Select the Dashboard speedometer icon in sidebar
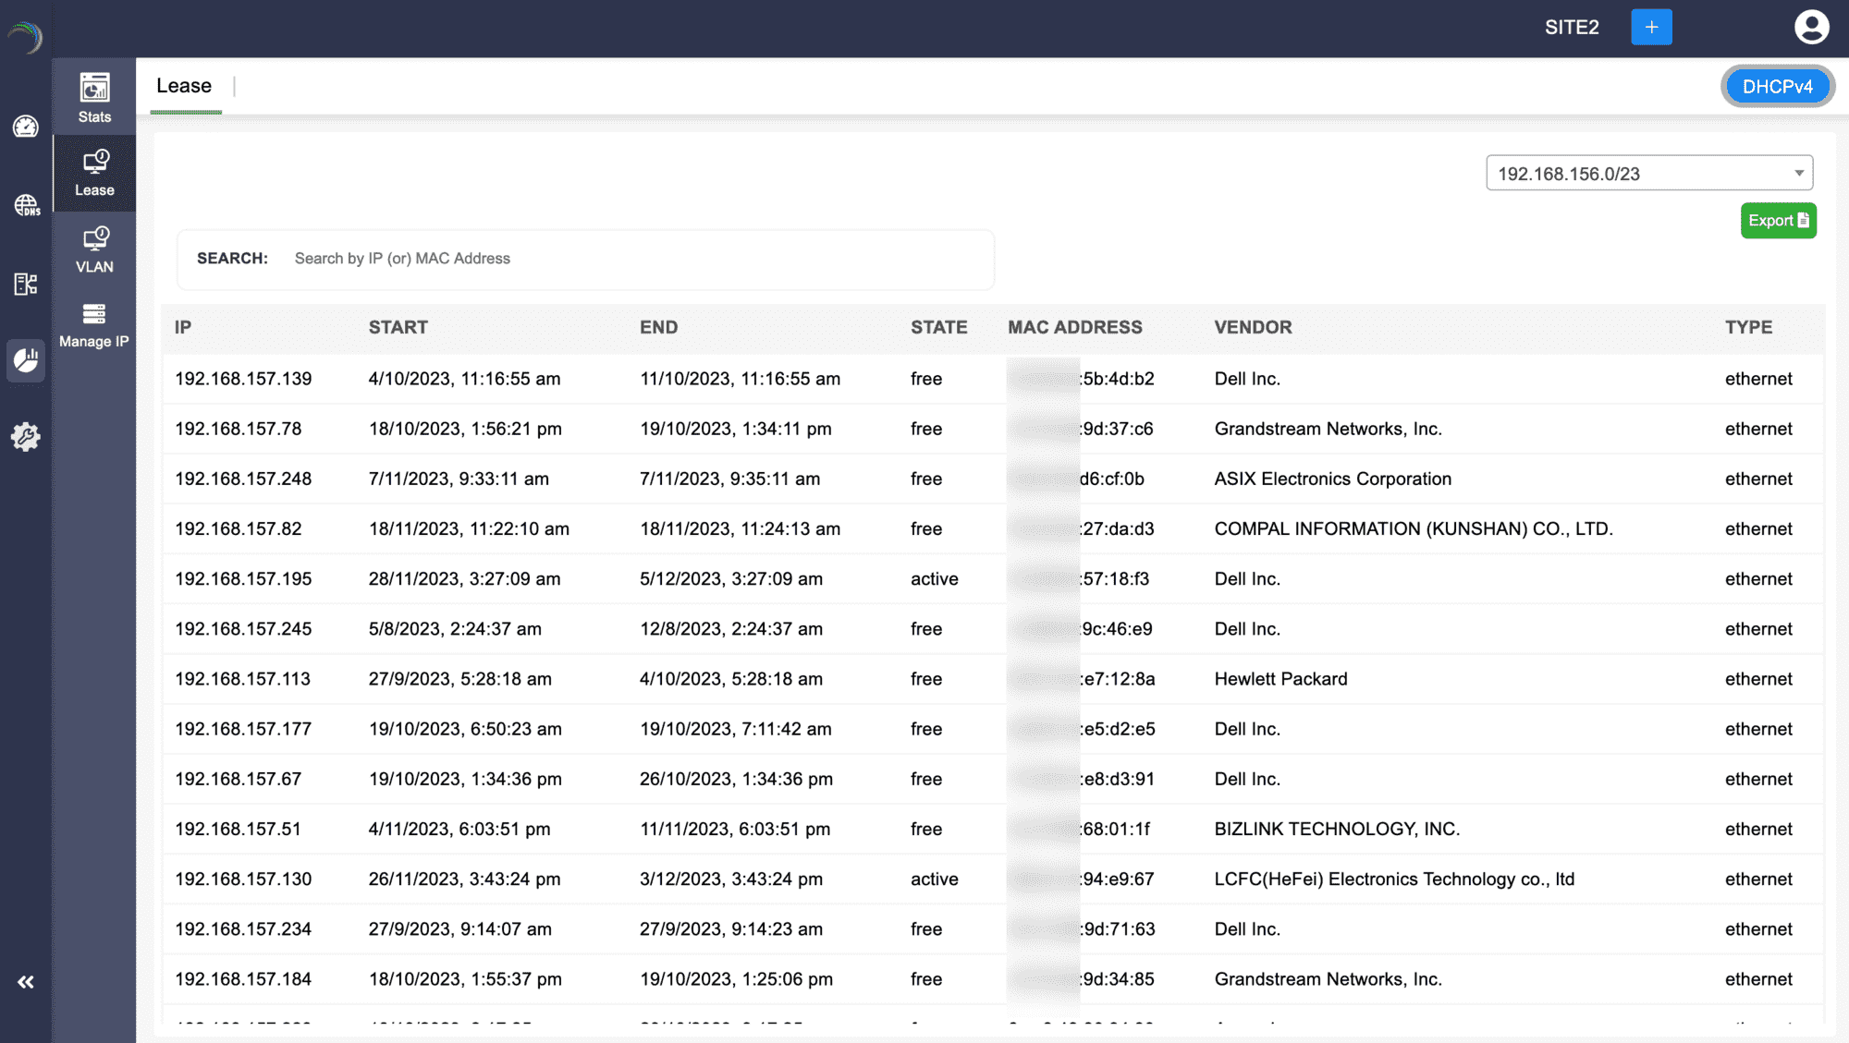This screenshot has height=1043, width=1849. tap(25, 127)
